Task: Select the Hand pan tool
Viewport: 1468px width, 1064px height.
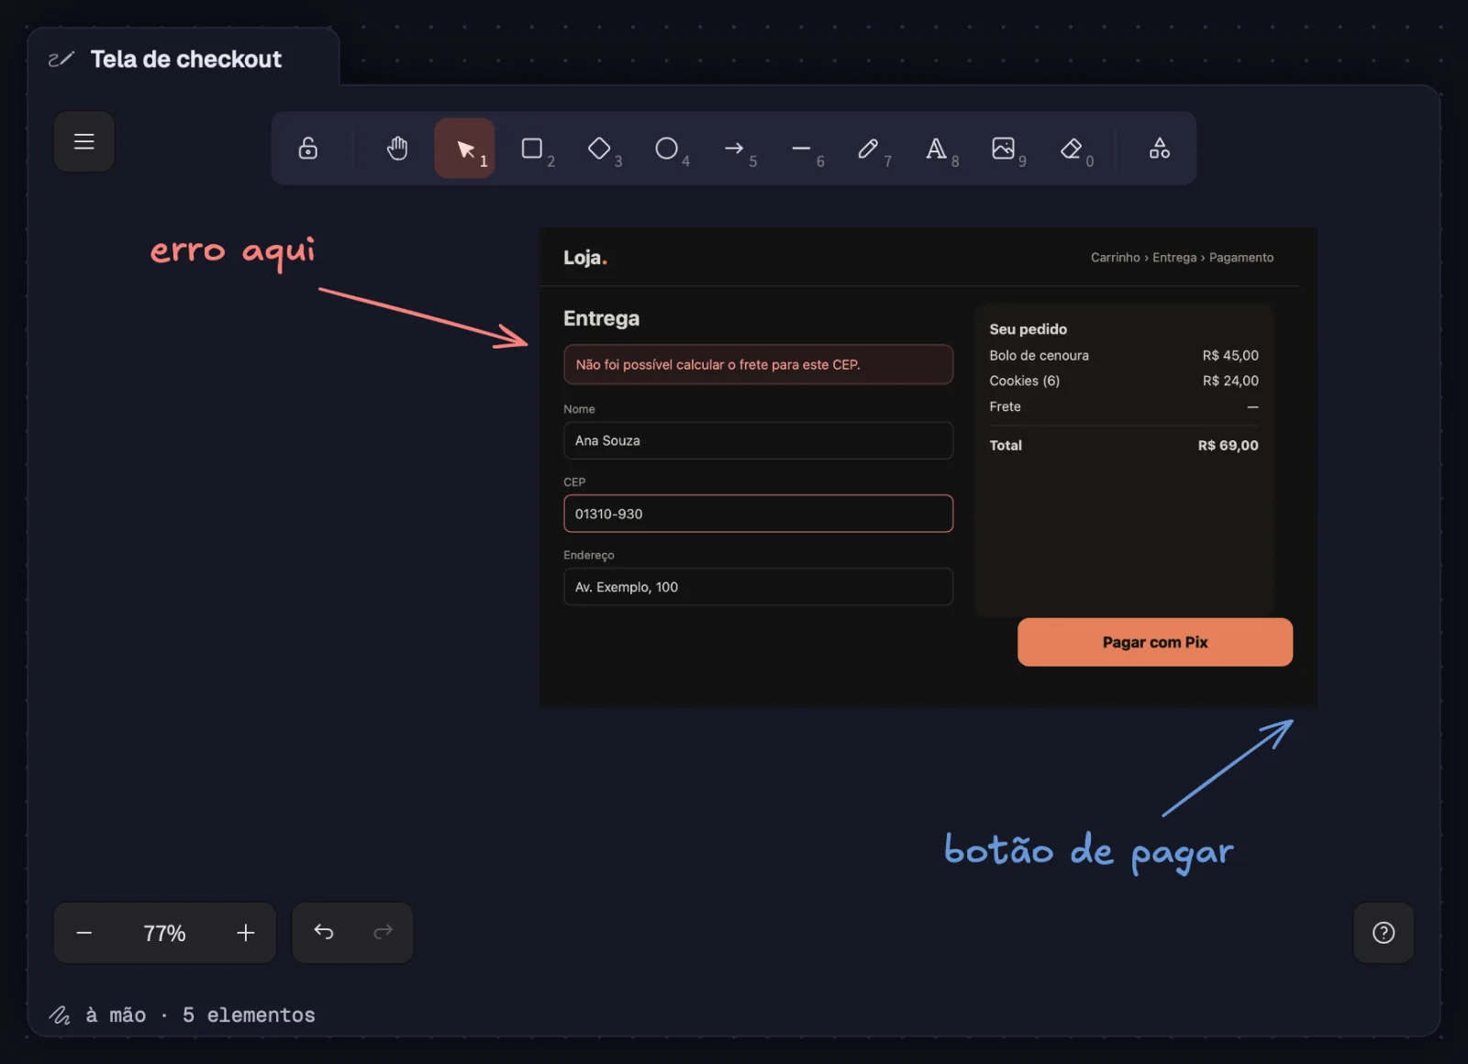Action: click(x=397, y=149)
